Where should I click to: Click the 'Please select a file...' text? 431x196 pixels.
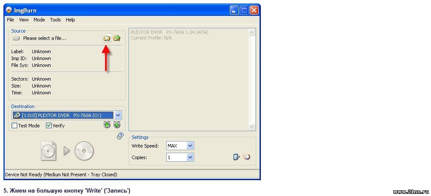45,39
